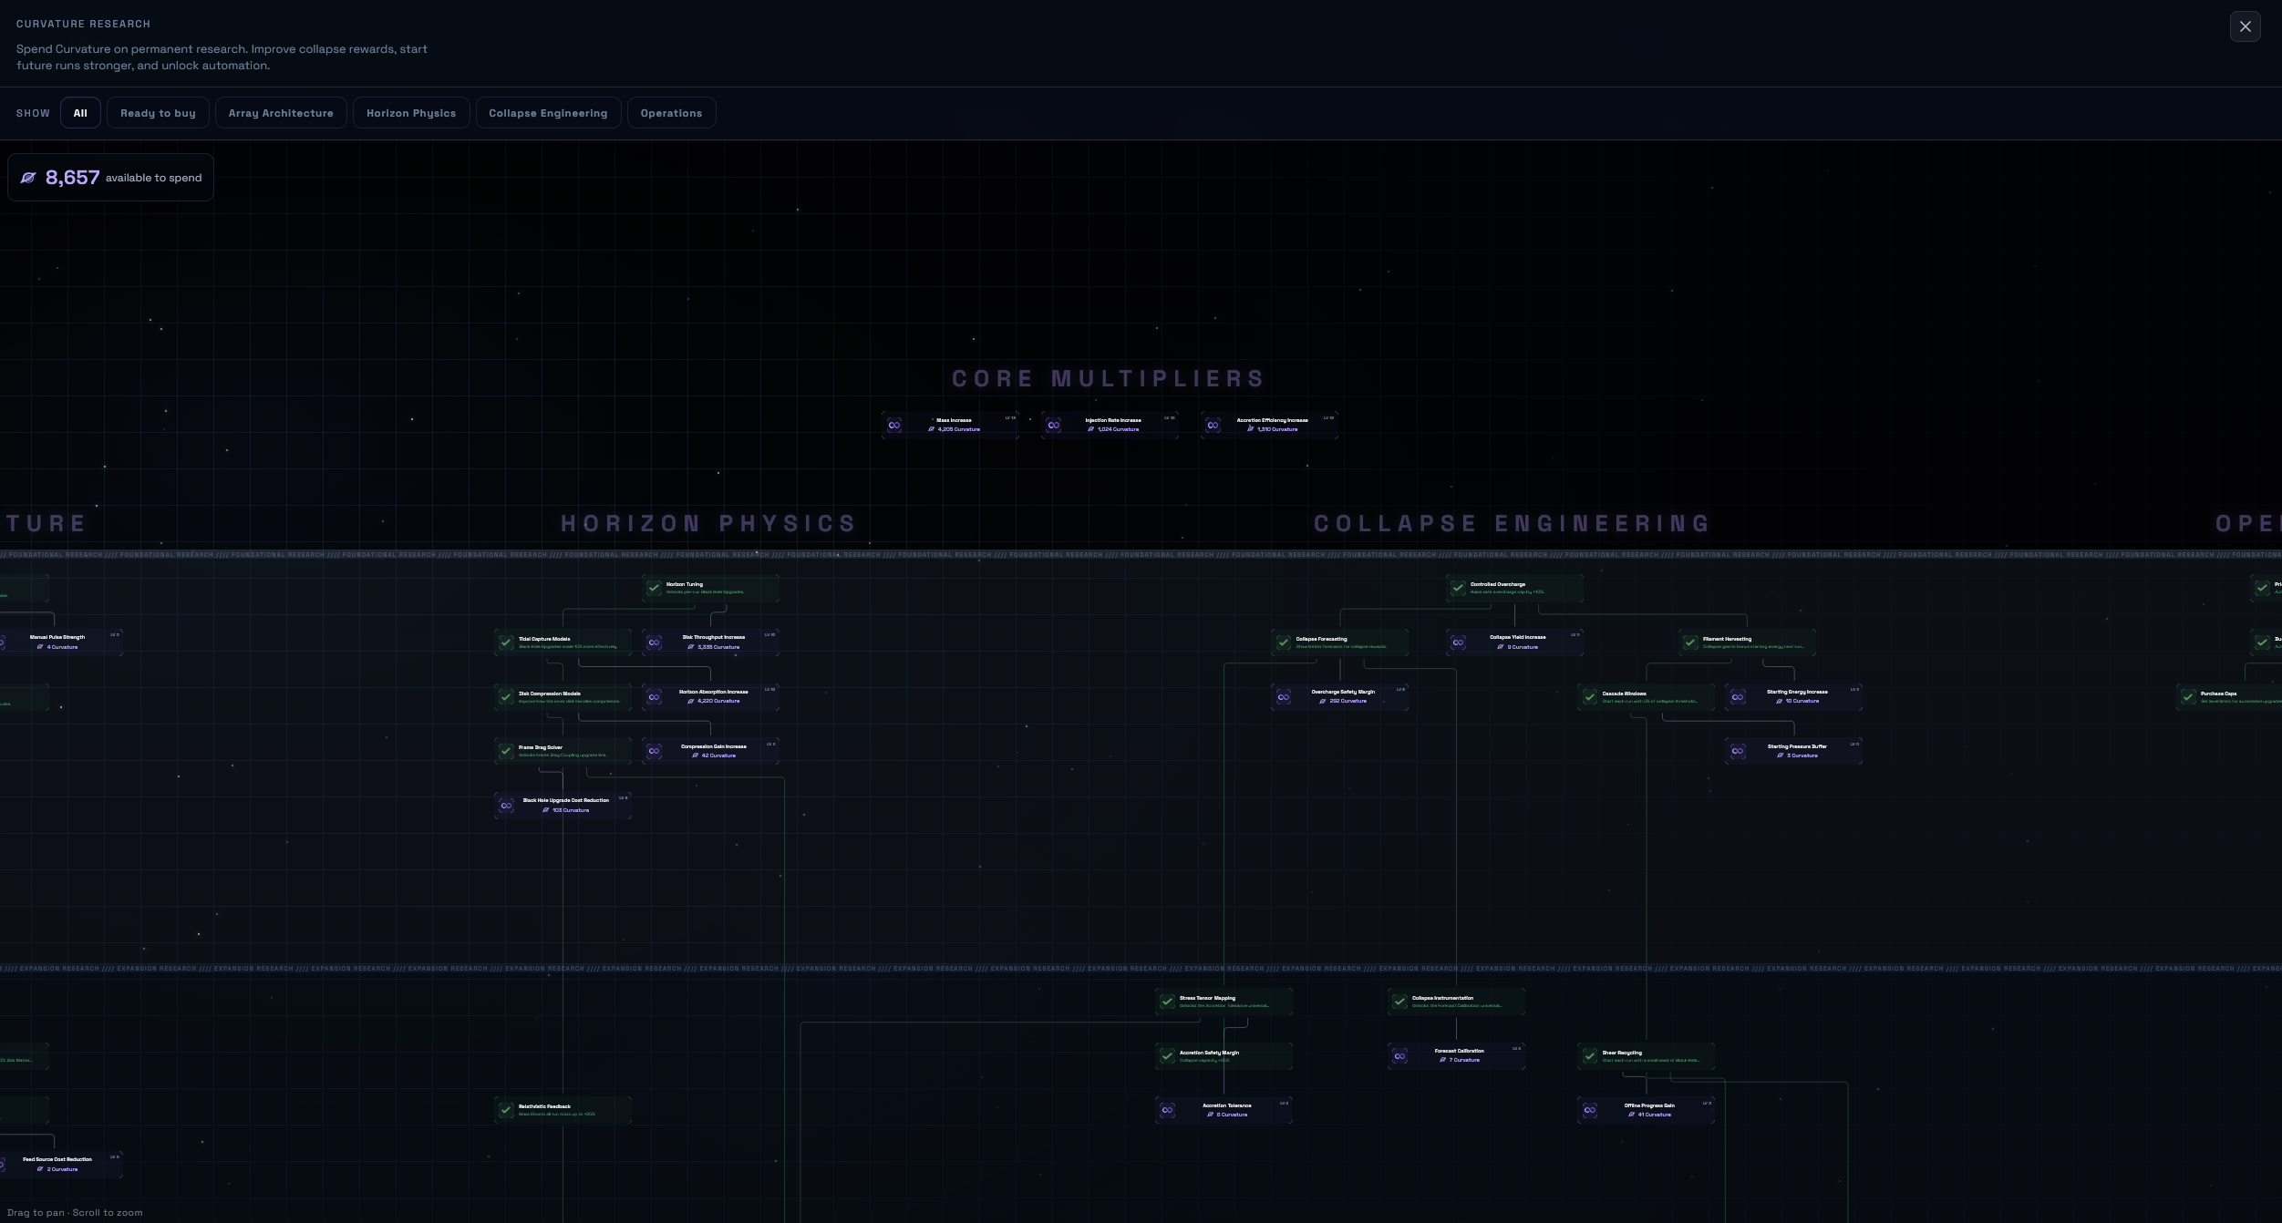
Task: Click the Accretion Efficiency Increase infinity icon
Action: pos(1213,426)
